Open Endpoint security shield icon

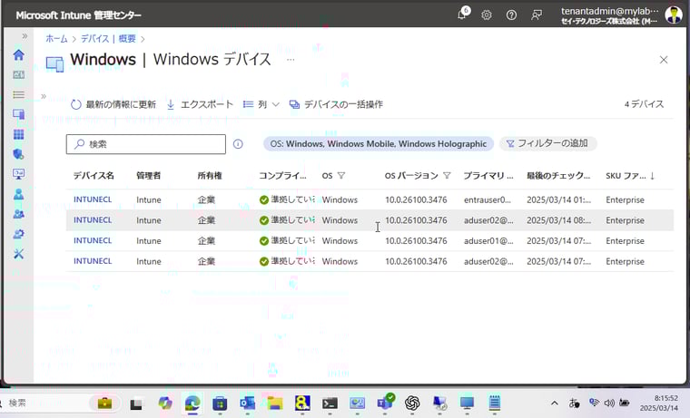click(18, 154)
